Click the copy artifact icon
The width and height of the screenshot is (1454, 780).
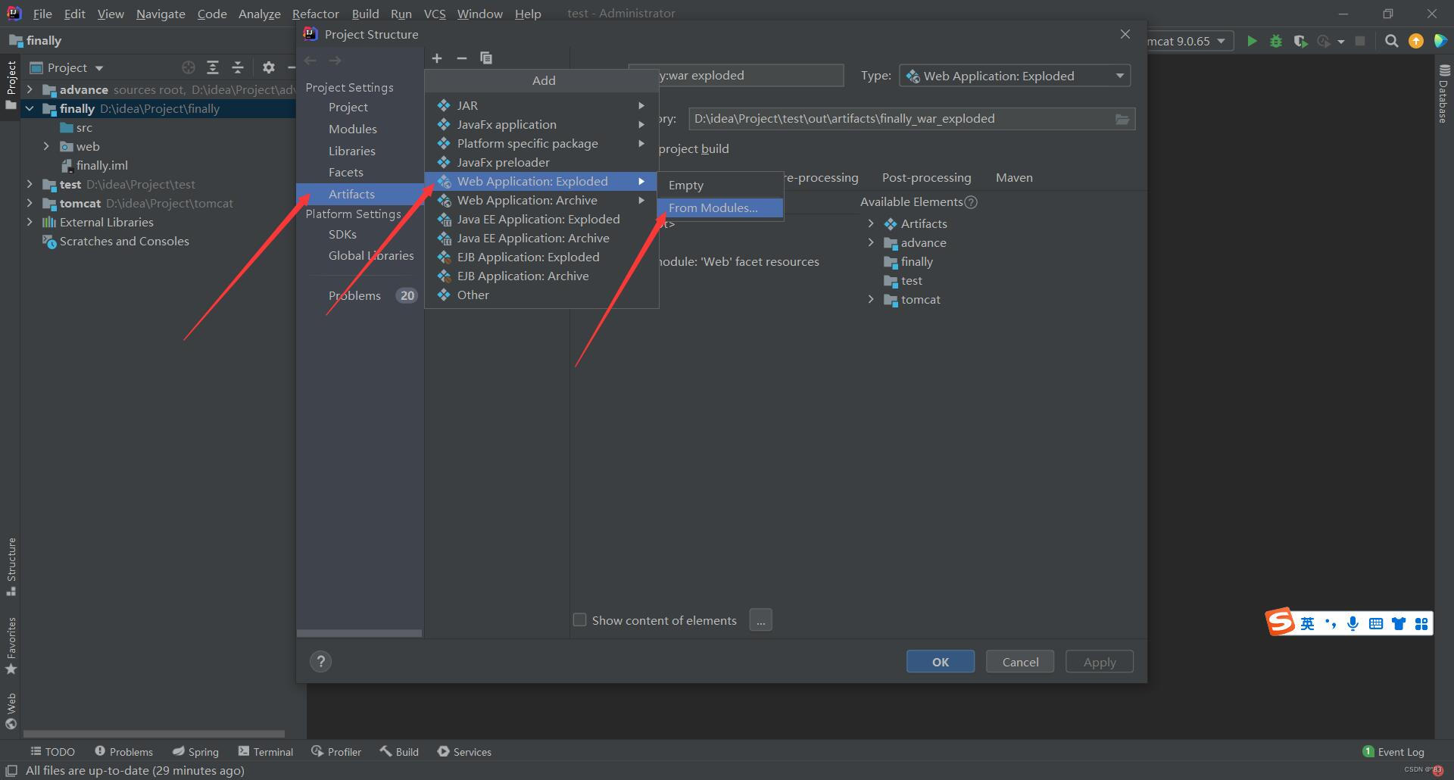coord(486,58)
